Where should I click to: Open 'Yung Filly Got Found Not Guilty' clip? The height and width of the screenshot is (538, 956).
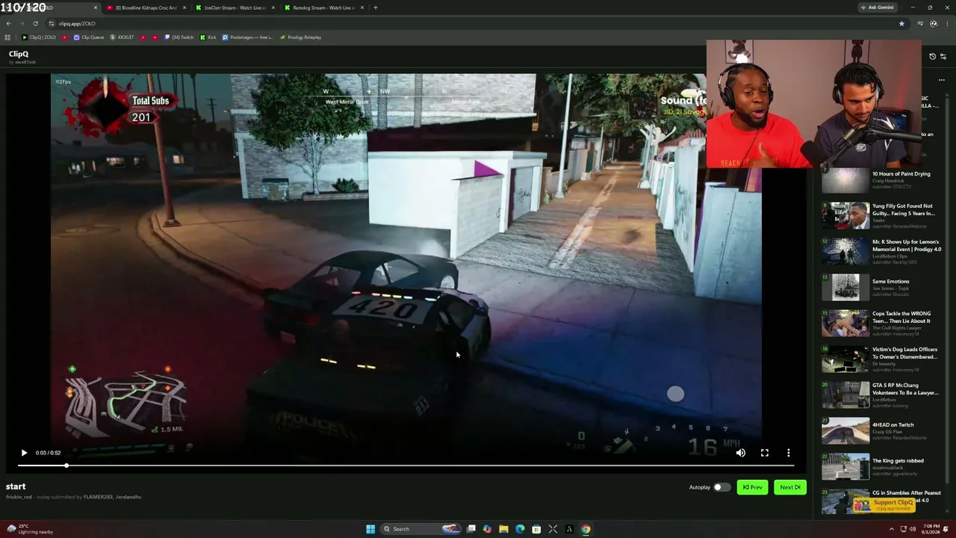coord(882,216)
